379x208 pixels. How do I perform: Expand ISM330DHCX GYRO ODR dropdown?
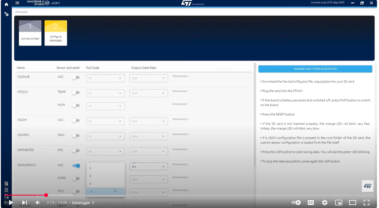point(148,179)
